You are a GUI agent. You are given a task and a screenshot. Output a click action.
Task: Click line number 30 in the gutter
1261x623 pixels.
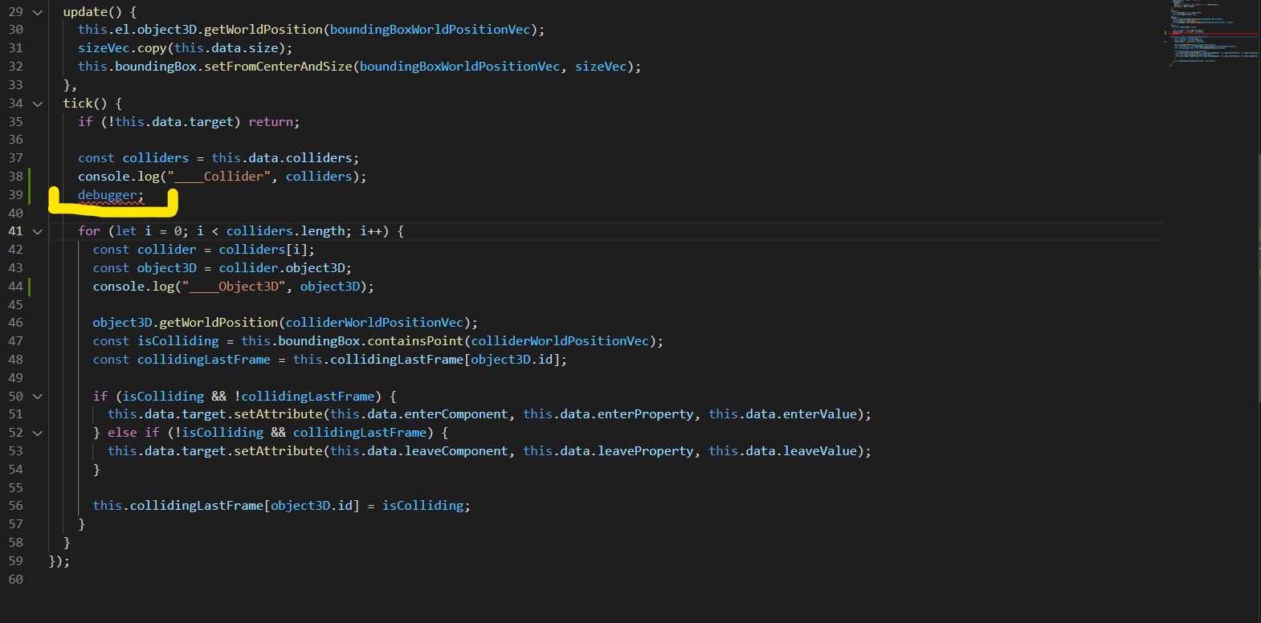click(16, 30)
